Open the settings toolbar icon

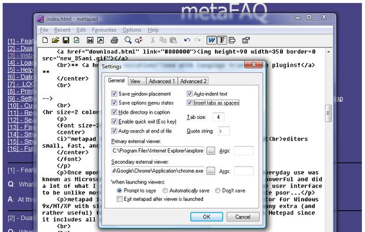[x=246, y=41]
